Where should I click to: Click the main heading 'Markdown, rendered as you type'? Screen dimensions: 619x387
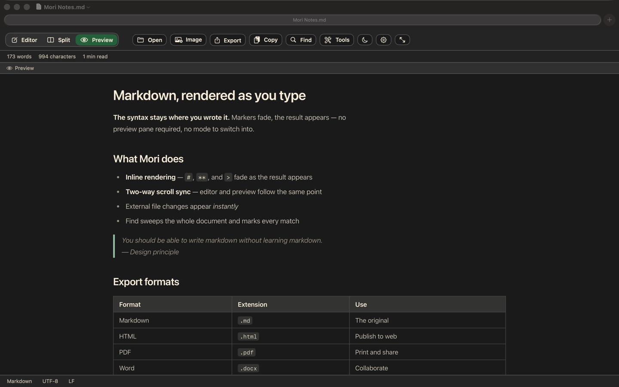[x=209, y=95]
